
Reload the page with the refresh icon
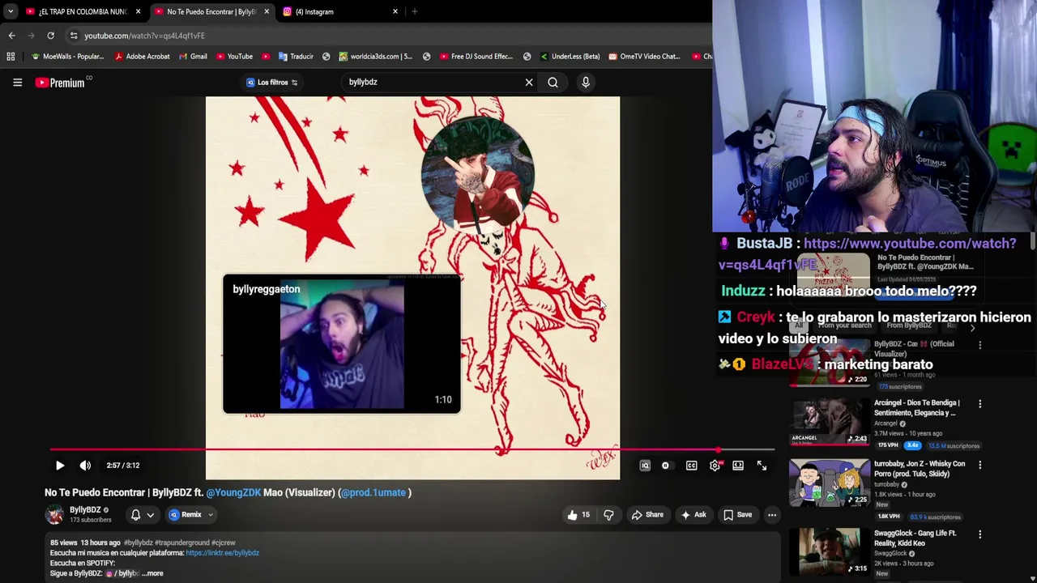click(x=50, y=36)
